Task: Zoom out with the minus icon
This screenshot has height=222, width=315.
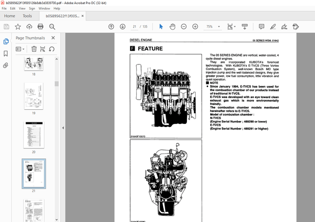Action: click(184, 26)
